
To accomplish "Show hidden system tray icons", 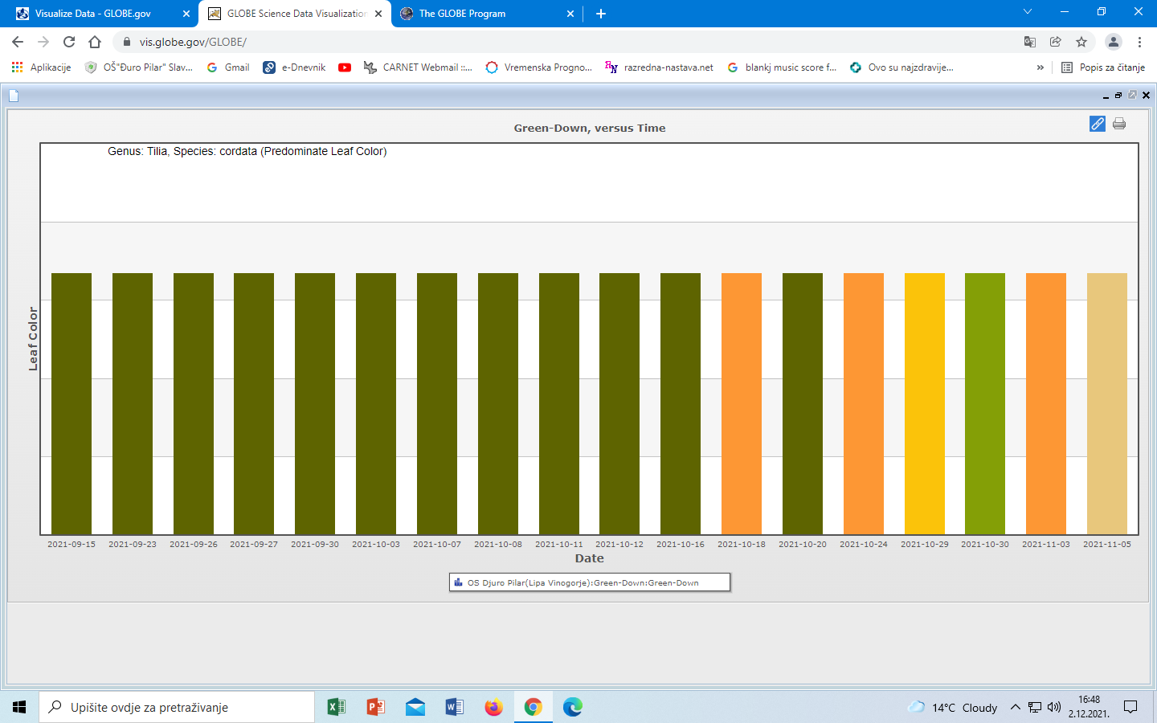I will click(x=1015, y=707).
